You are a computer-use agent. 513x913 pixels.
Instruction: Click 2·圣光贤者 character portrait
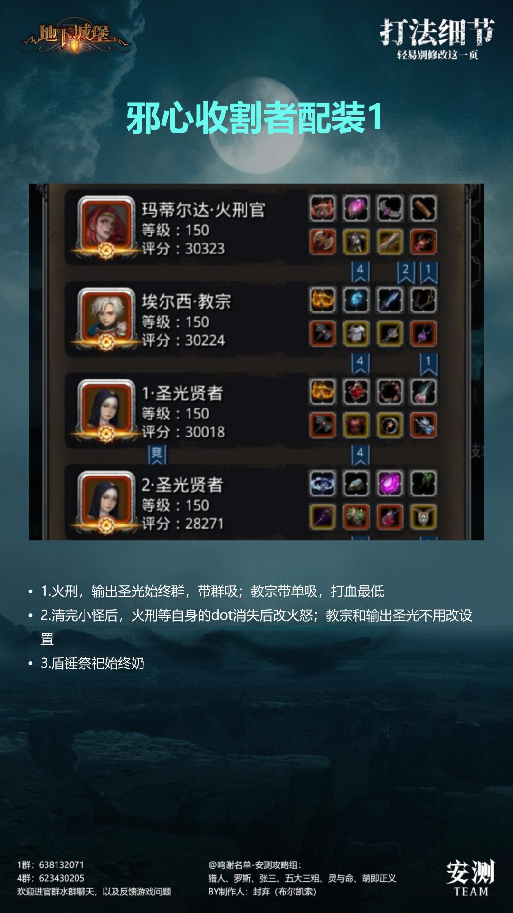point(107,500)
